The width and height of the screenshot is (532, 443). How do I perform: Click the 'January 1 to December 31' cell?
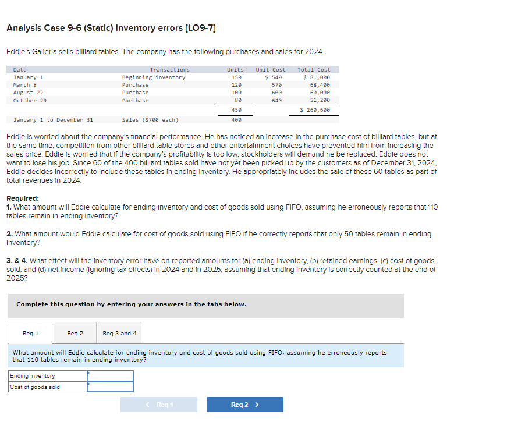coord(53,120)
